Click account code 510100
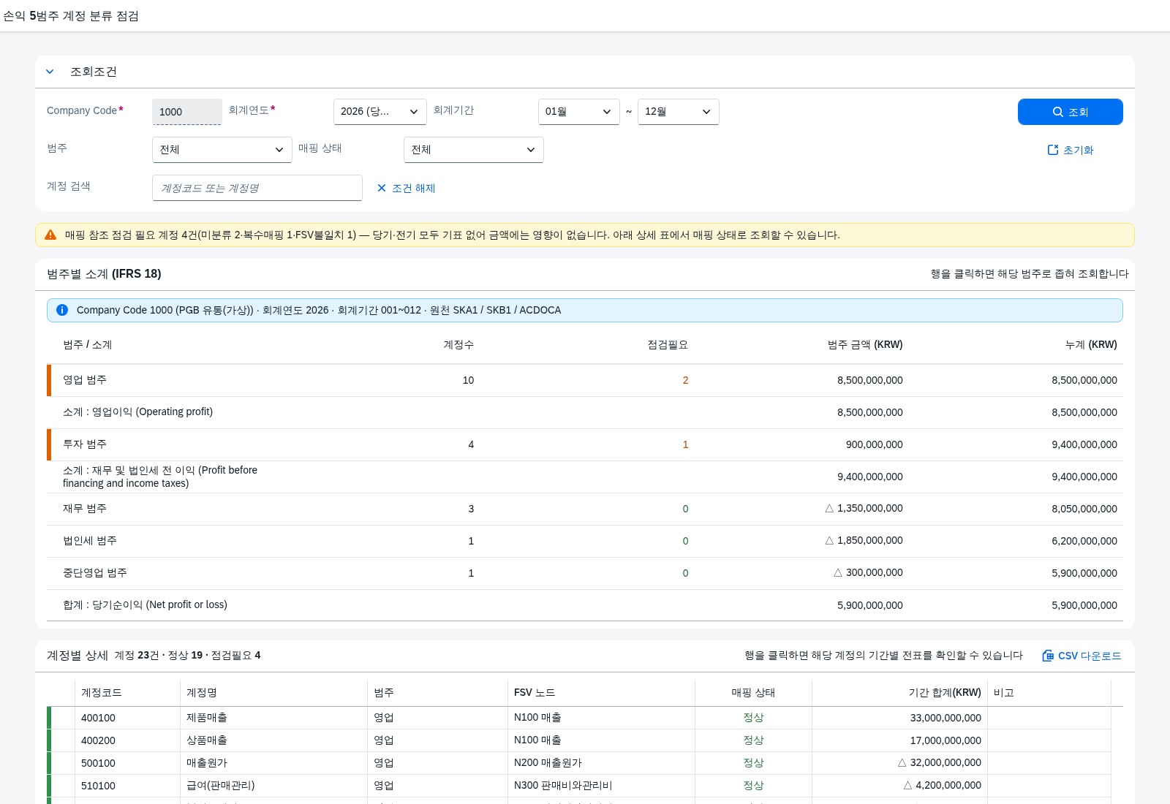This screenshot has width=1170, height=804. click(x=98, y=786)
